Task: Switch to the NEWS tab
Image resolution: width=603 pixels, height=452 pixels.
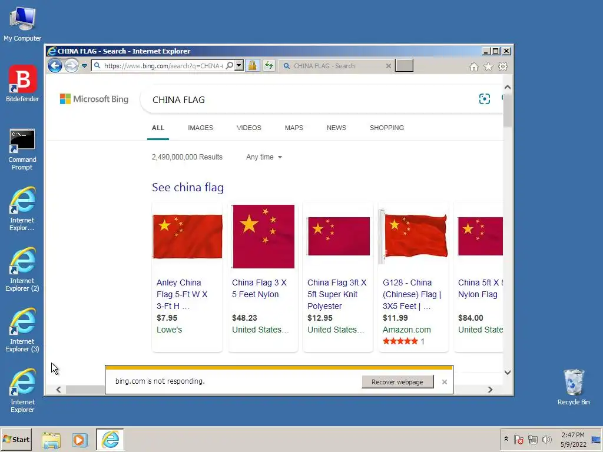Action: [x=336, y=128]
